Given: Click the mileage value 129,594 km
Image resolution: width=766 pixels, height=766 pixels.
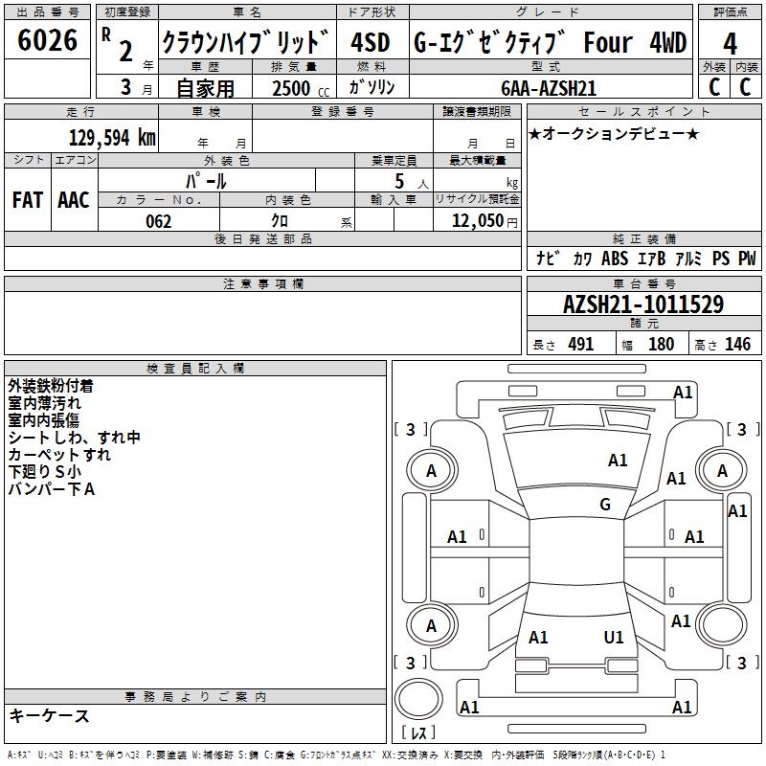Looking at the screenshot, I should [112, 138].
